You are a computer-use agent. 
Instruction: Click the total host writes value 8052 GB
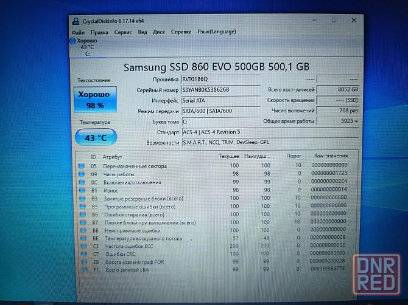tap(337, 89)
